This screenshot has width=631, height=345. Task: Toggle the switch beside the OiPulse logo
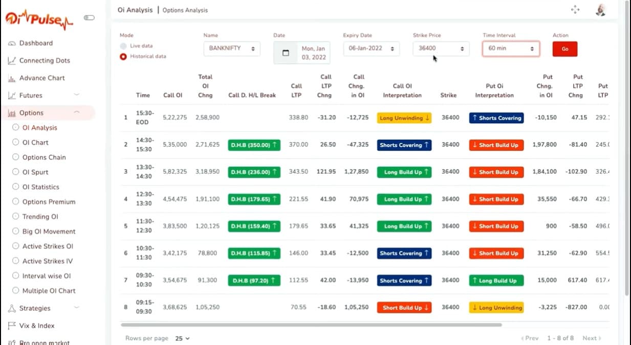coord(89,17)
